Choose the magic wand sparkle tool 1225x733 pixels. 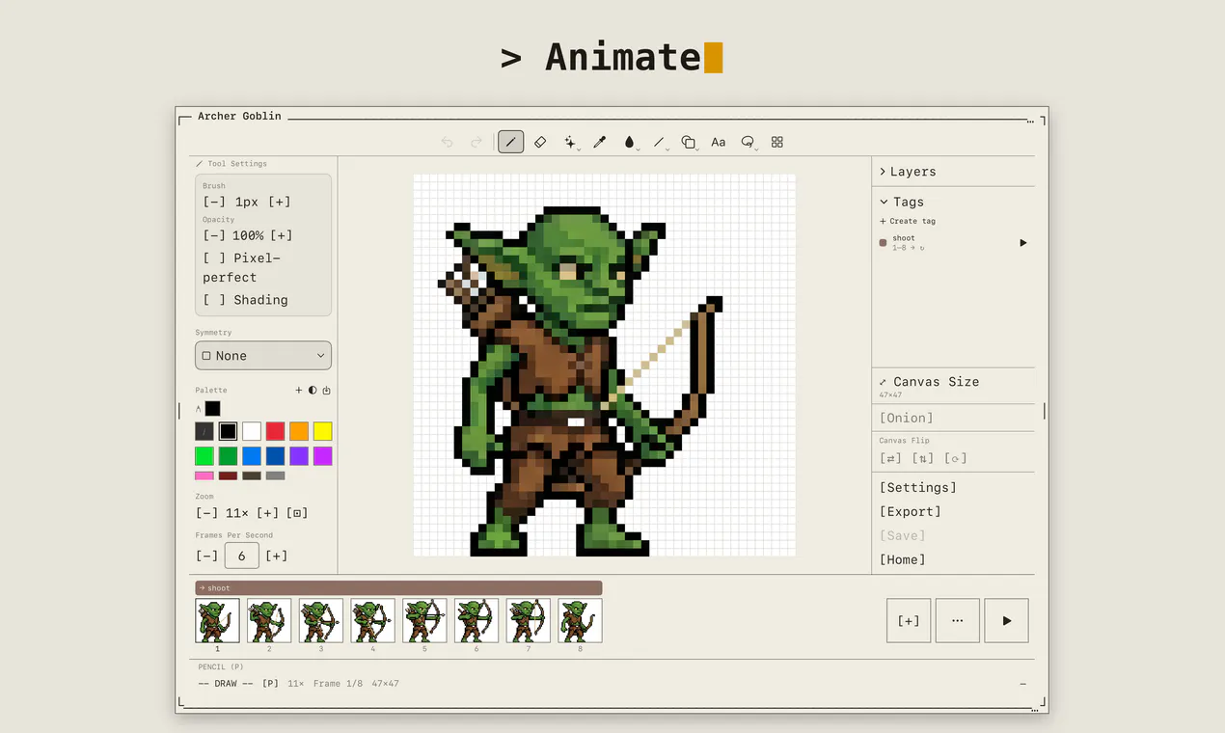pos(569,142)
